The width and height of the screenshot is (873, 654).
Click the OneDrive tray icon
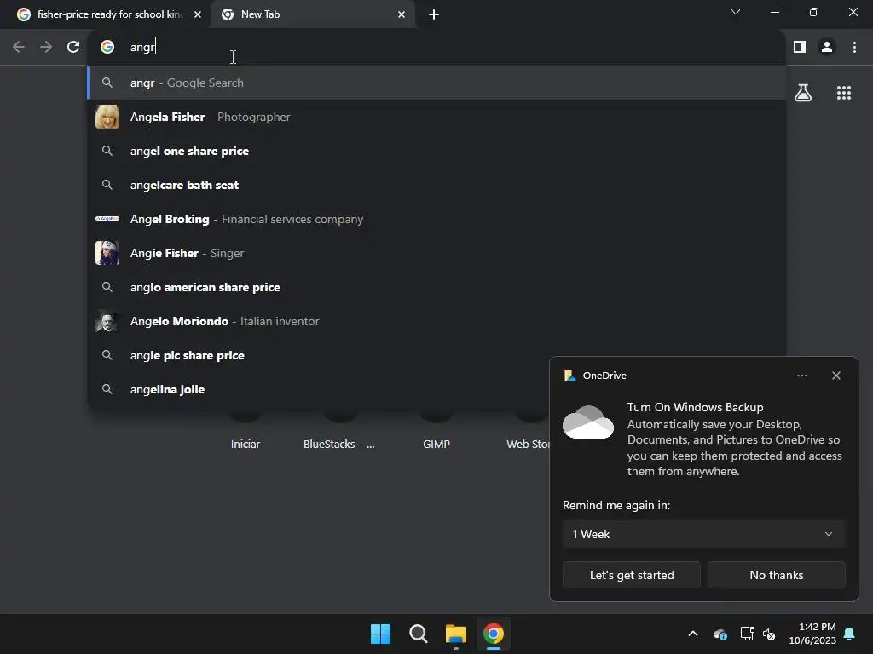tap(720, 634)
